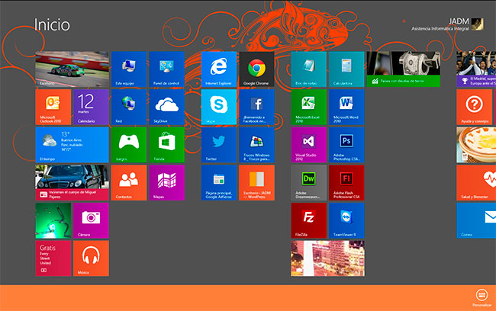The image size is (496, 311).
Task: Launch Bloc de notas tile
Action: coord(309,69)
